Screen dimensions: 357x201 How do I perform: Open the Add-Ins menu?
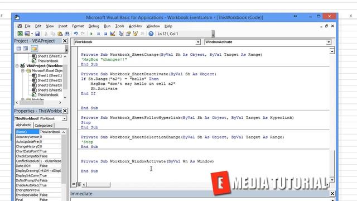(135, 26)
